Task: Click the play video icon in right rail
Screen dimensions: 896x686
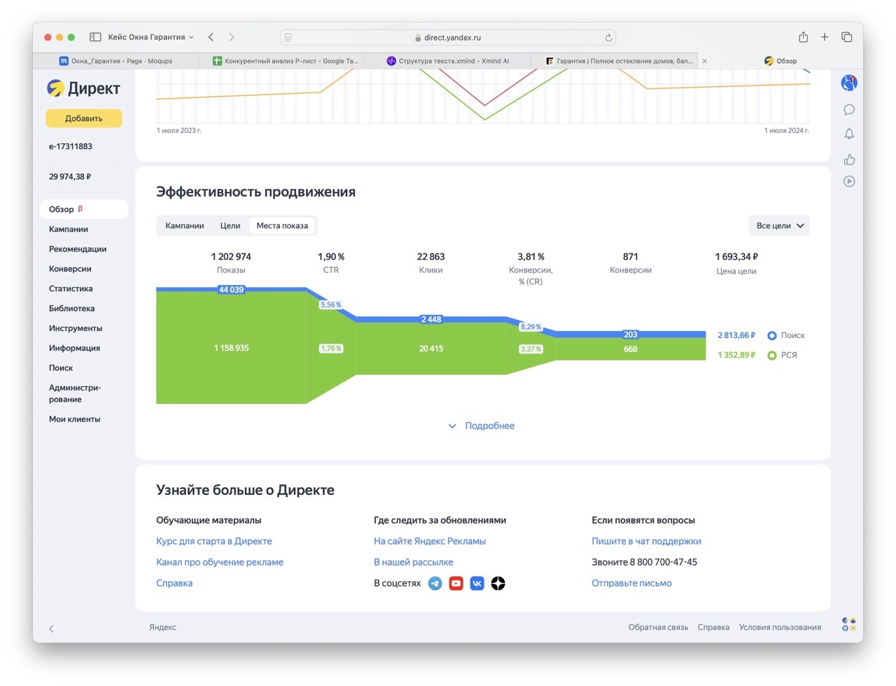Action: point(849,181)
